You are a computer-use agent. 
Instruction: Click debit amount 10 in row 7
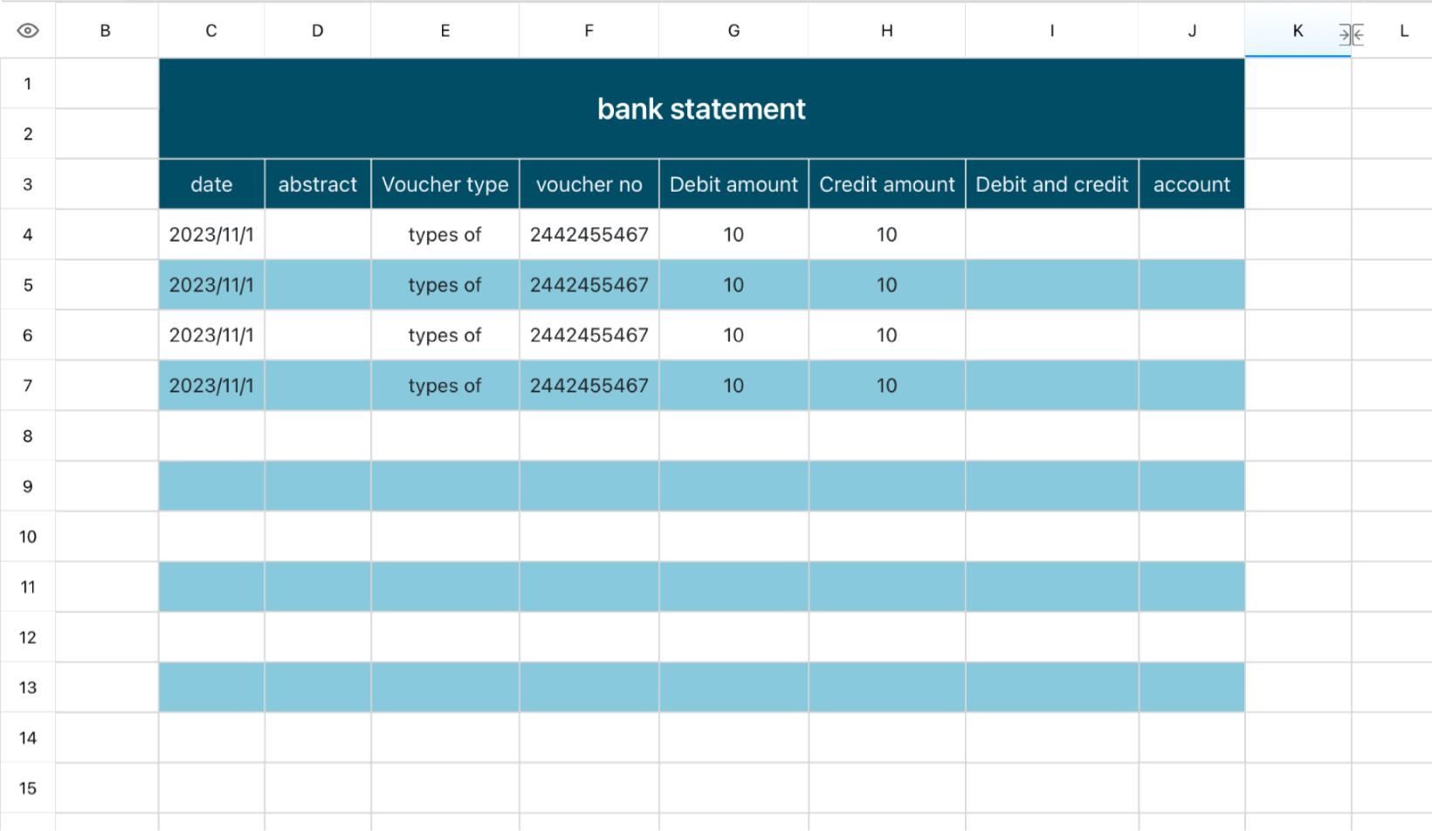pos(734,386)
